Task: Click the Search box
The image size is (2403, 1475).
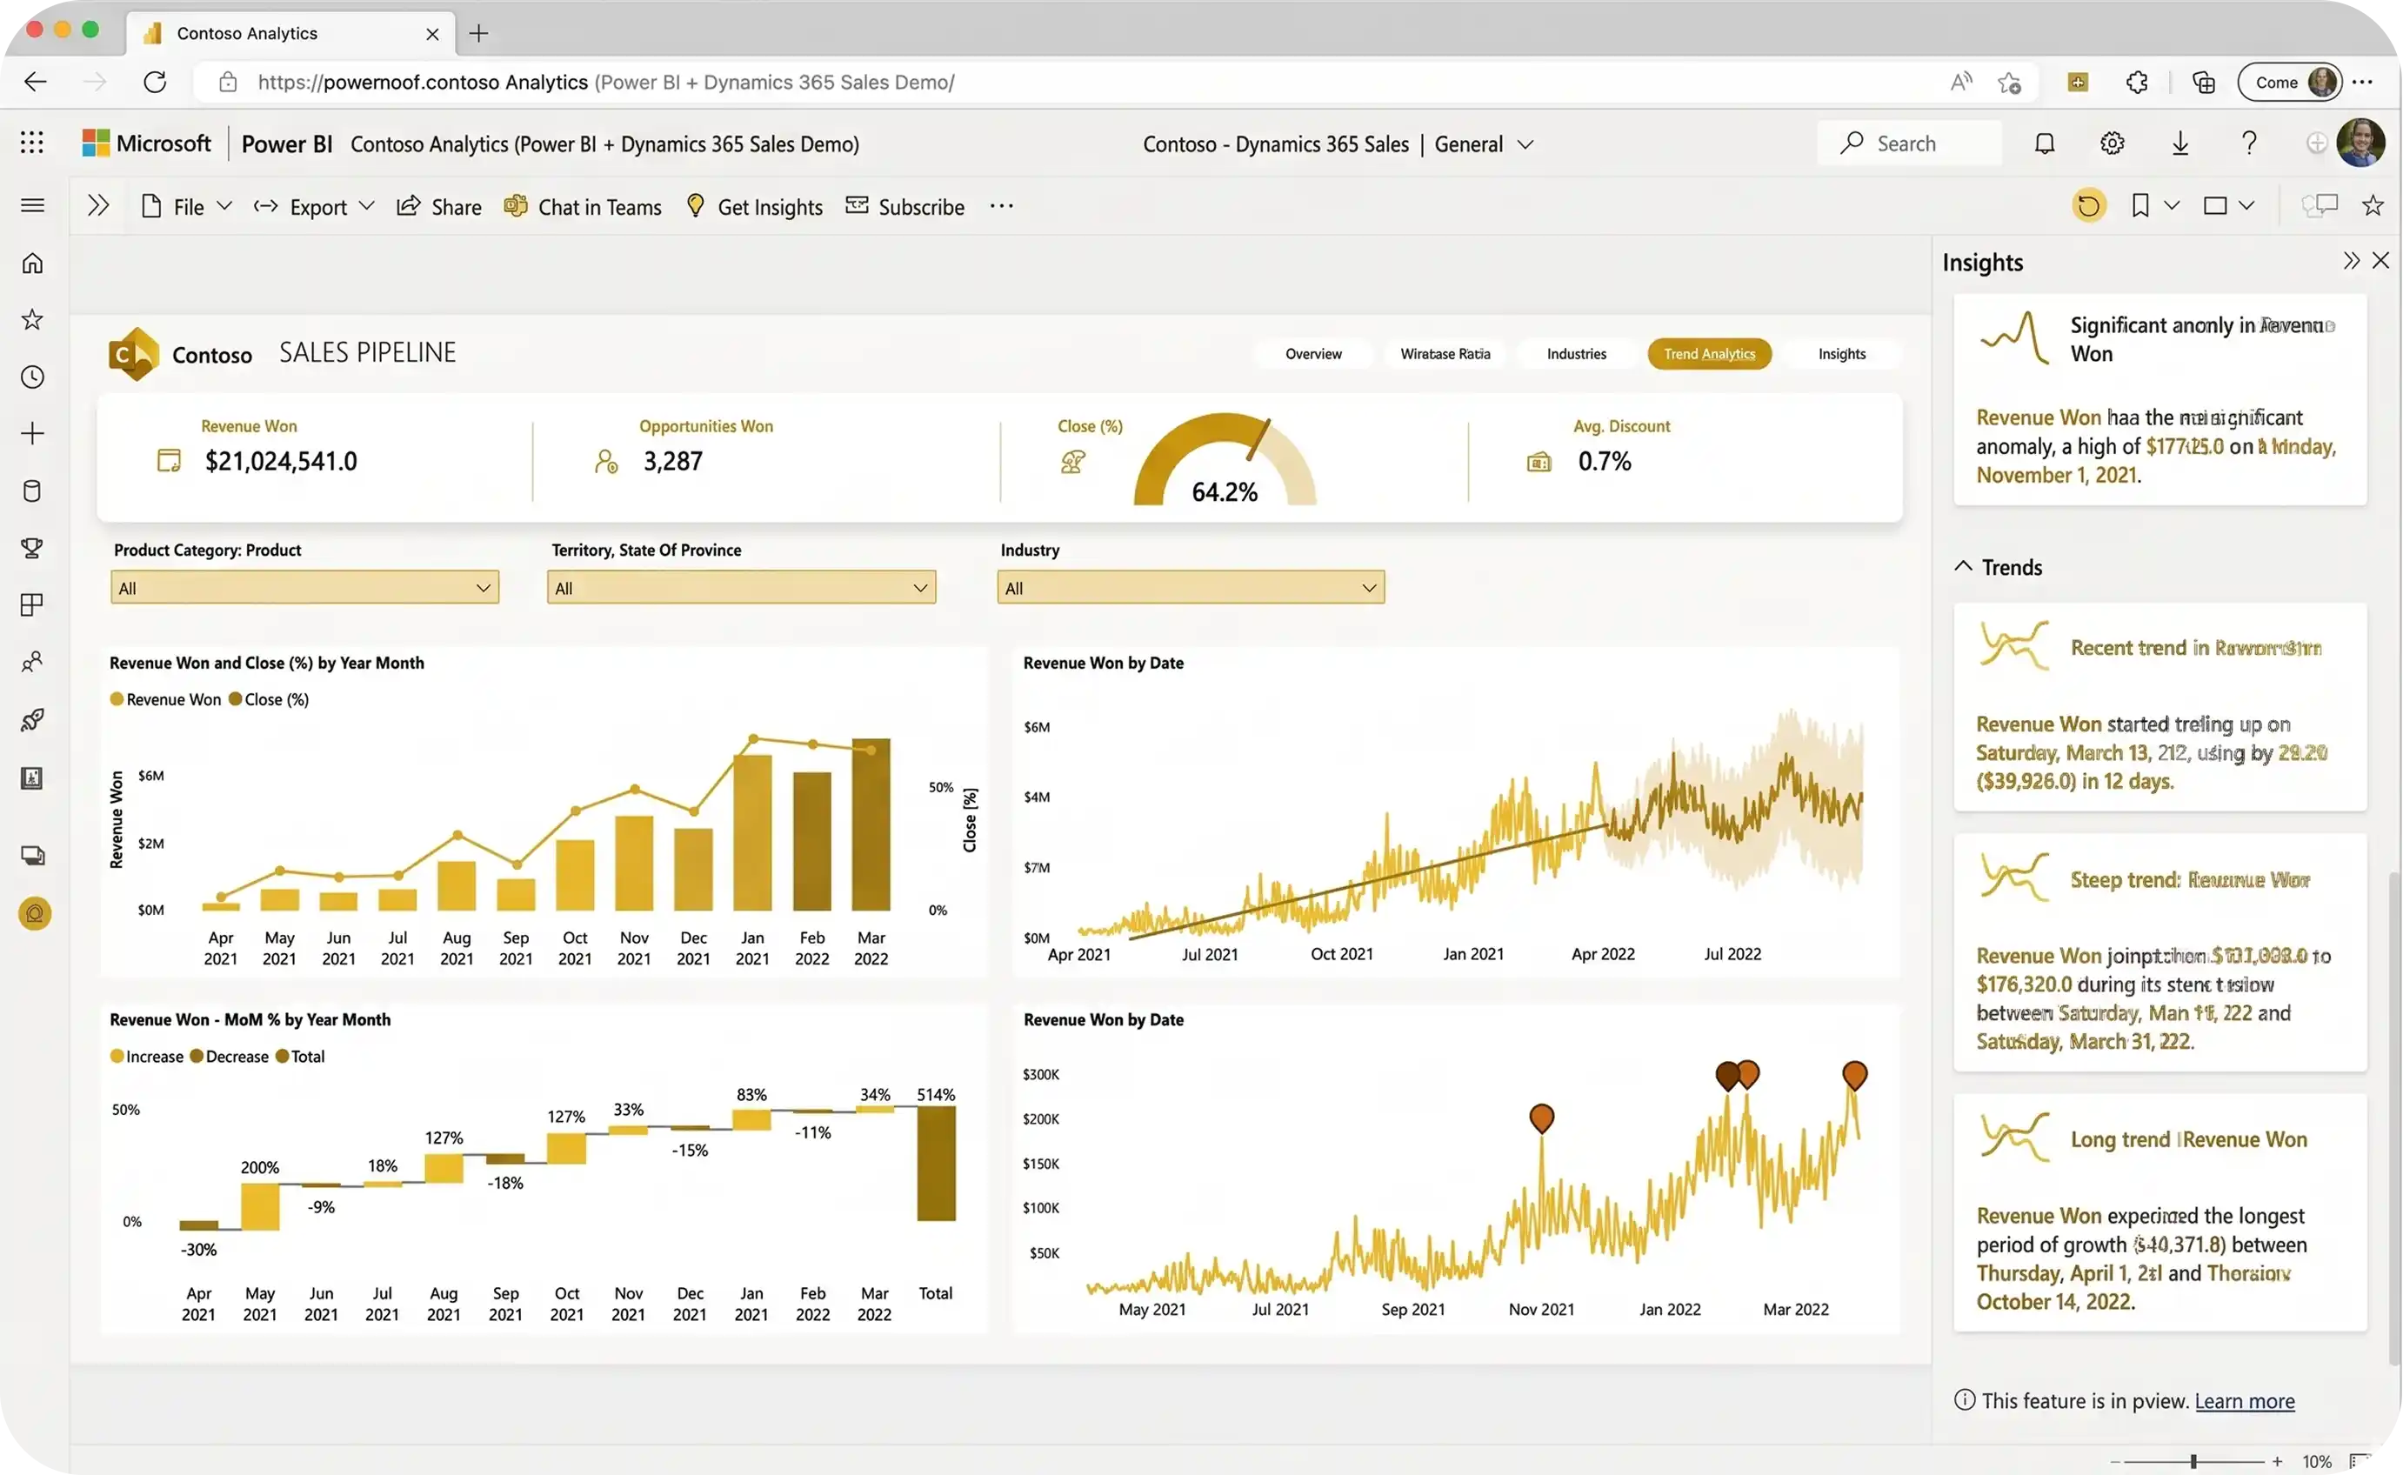Action: 1910,143
